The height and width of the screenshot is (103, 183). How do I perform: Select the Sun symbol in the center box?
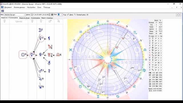point(23,55)
